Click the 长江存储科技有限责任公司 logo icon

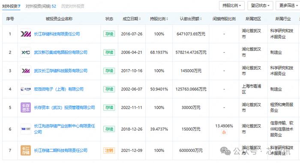tap(26, 34)
